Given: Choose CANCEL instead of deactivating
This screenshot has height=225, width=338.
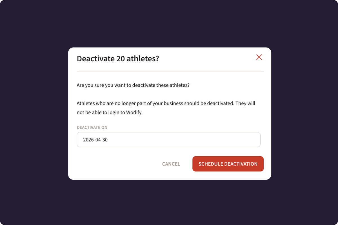Looking at the screenshot, I should click(x=171, y=164).
